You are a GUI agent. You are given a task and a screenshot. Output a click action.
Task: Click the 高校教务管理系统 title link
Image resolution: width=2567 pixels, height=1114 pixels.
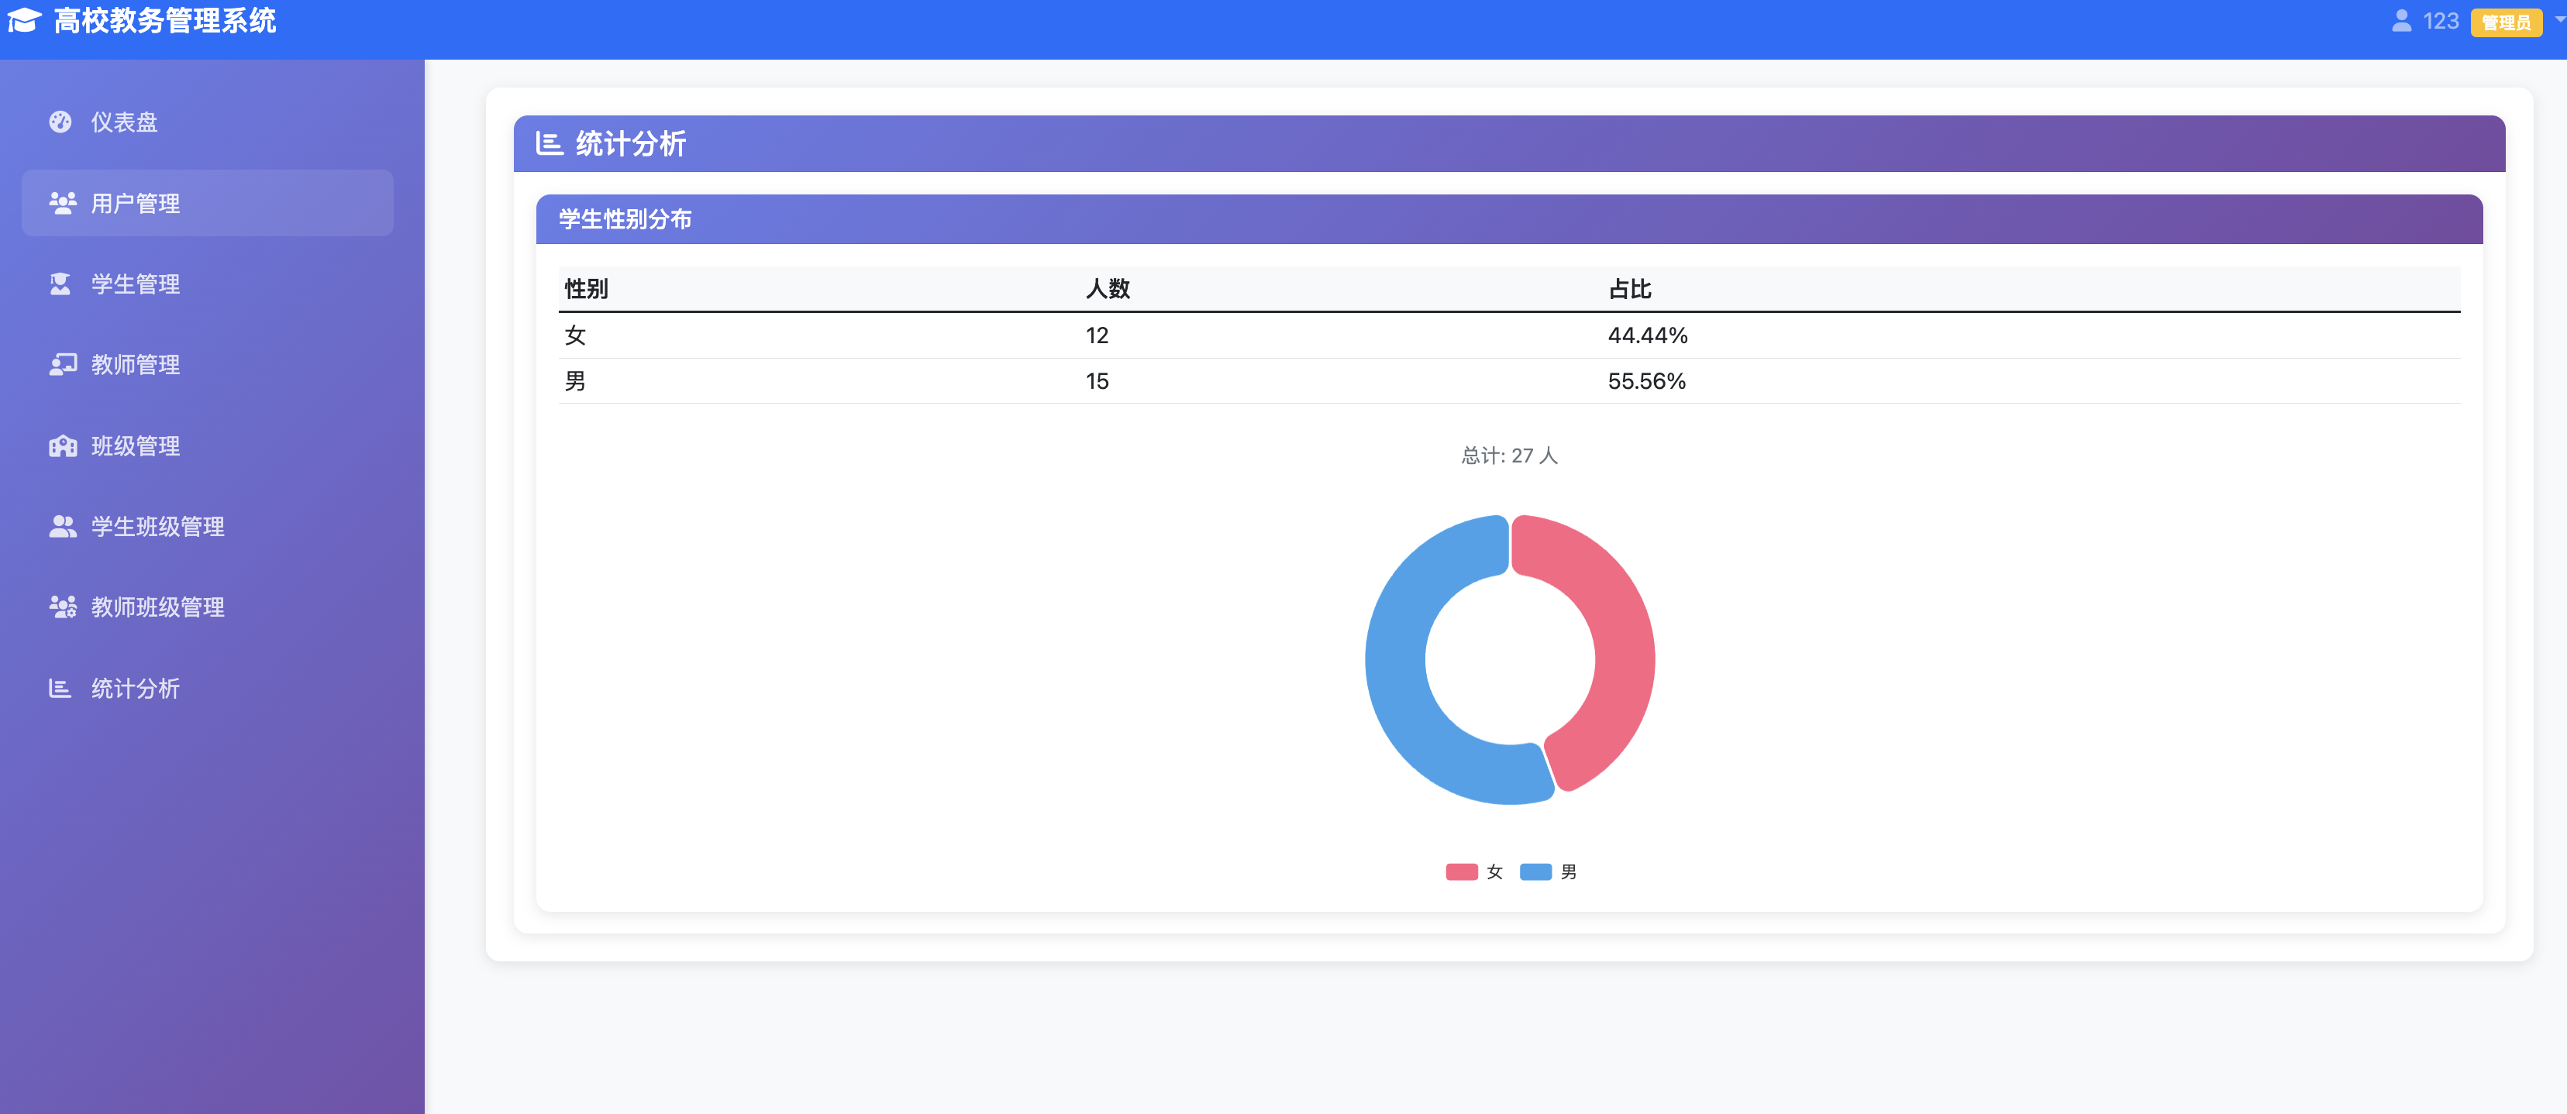coord(164,21)
